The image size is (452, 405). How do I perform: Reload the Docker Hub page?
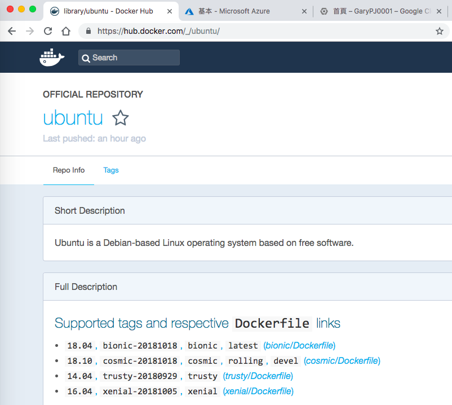tap(48, 31)
